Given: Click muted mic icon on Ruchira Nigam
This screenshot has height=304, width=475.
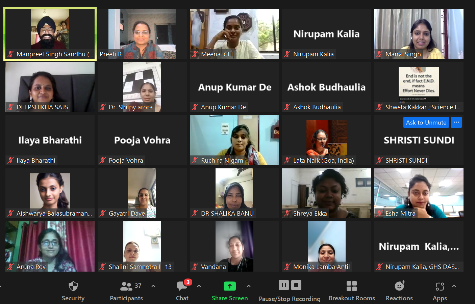Looking at the screenshot, I should [195, 160].
